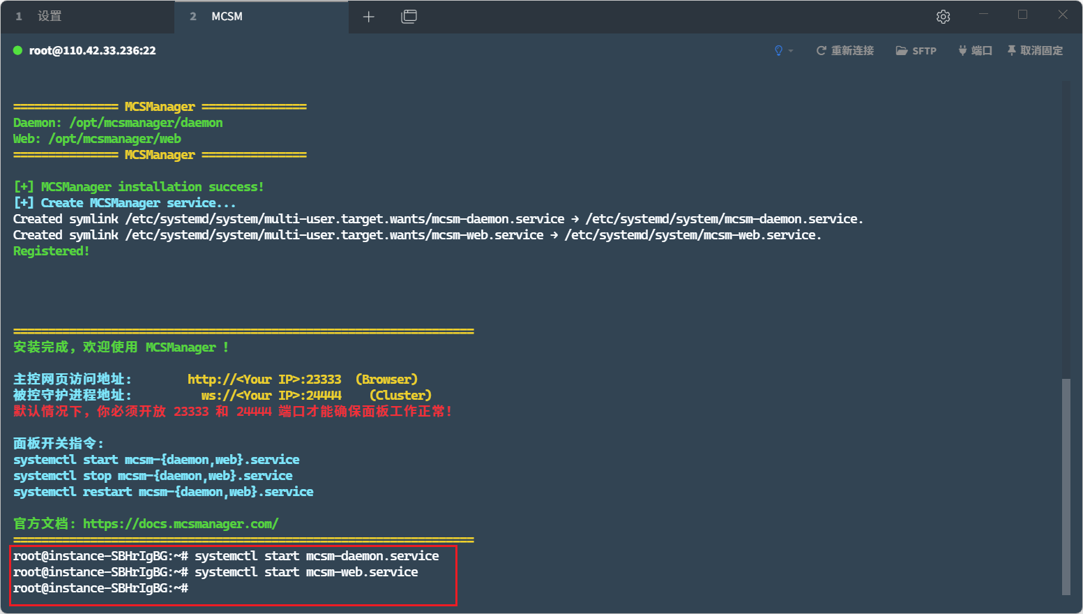Click the 'Web: /opt/mcsmanager/web' line
This screenshot has height=614, width=1083.
pos(97,139)
